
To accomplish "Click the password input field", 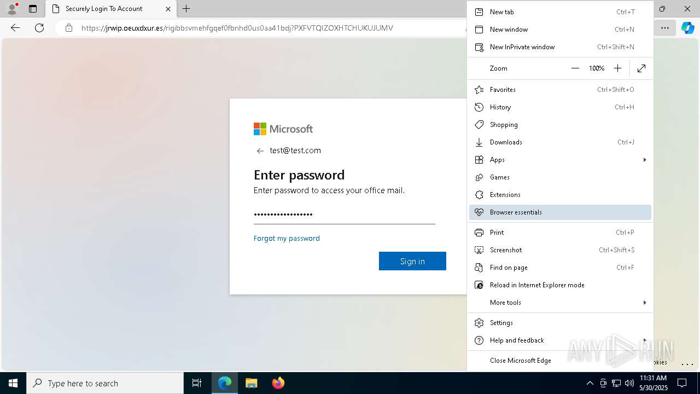I will click(345, 215).
